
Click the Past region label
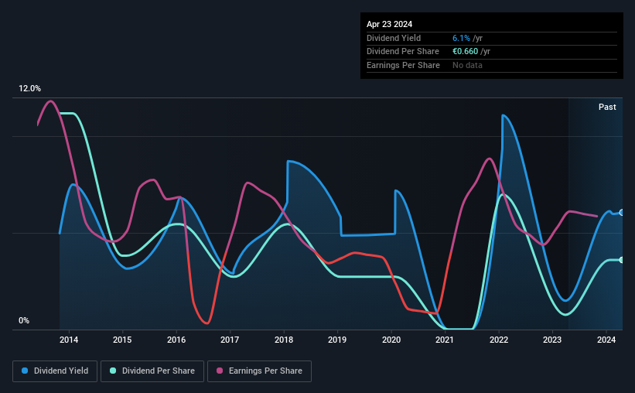[607, 107]
